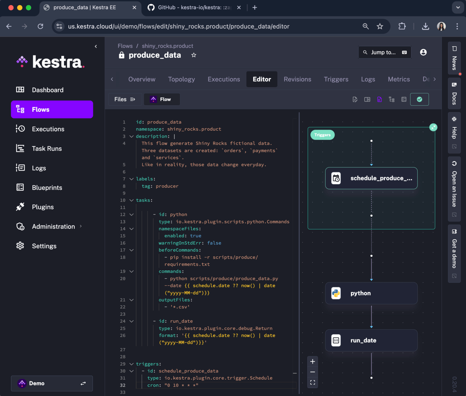Switch to the Revisions tab
This screenshot has width=466, height=396.
pos(297,79)
